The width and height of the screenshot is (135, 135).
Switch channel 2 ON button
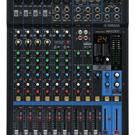click(28, 99)
